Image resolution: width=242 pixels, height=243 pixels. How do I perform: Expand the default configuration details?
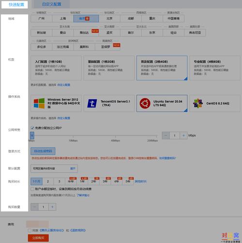[73, 168]
